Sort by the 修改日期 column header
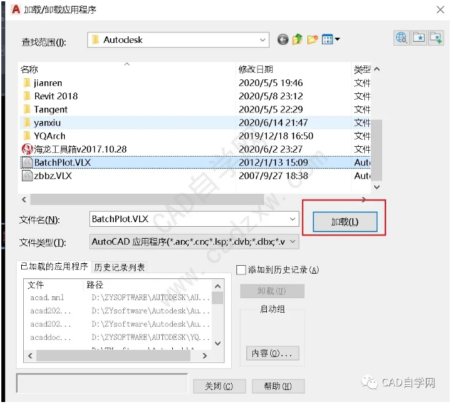Viewport: 453px width, 404px height. point(293,69)
